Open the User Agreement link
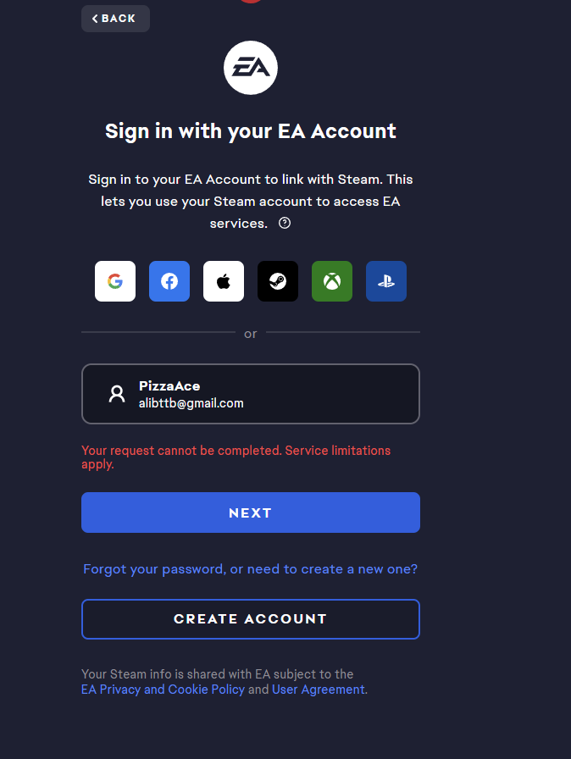The width and height of the screenshot is (571, 759). (x=318, y=690)
